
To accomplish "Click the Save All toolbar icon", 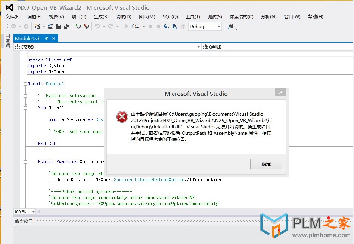I will click(66, 27).
